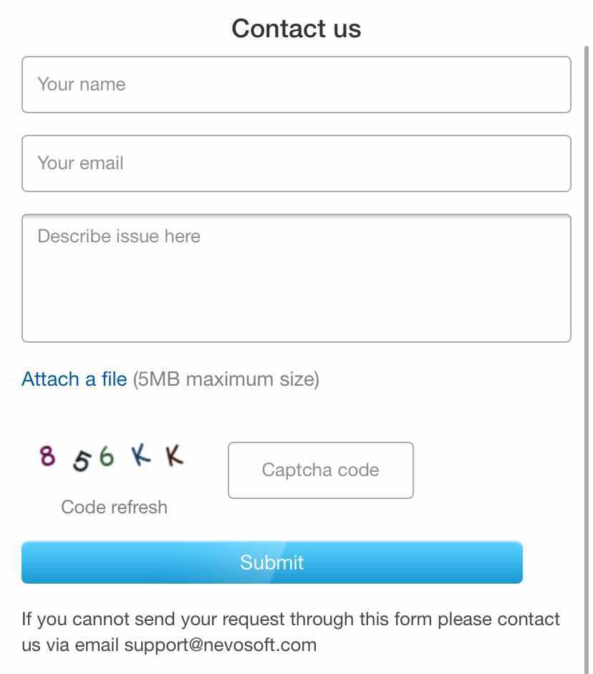Focus the Your name input field
593x674 pixels.
[x=296, y=85]
